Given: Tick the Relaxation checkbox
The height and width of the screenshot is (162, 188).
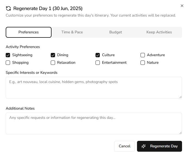Looking at the screenshot, I should (x=53, y=63).
